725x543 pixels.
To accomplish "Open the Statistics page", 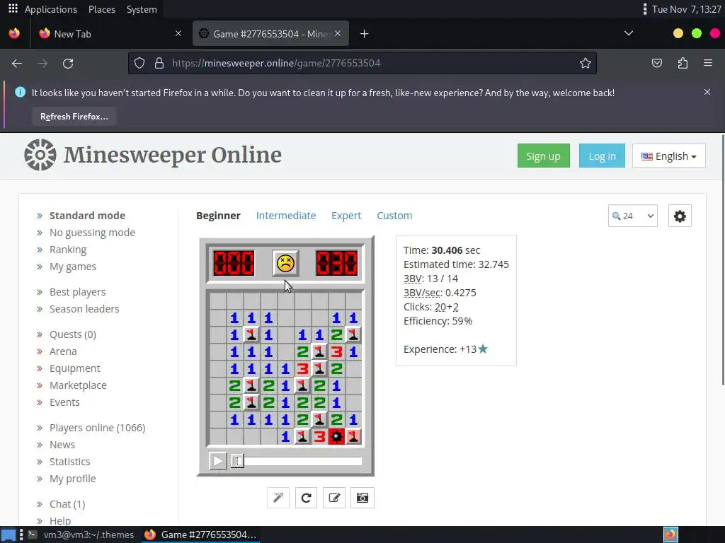I will click(x=70, y=462).
